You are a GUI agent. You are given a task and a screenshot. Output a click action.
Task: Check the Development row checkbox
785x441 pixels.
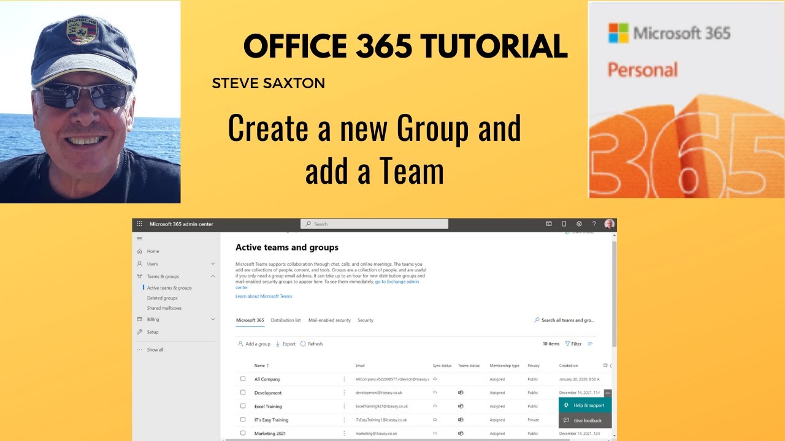click(x=243, y=393)
